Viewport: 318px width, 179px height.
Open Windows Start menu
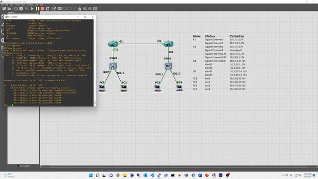pyautogui.click(x=90, y=175)
